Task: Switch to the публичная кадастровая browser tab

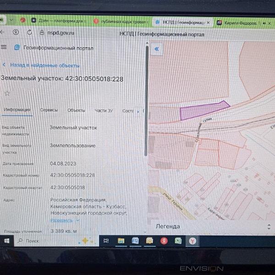Action: coord(121,22)
